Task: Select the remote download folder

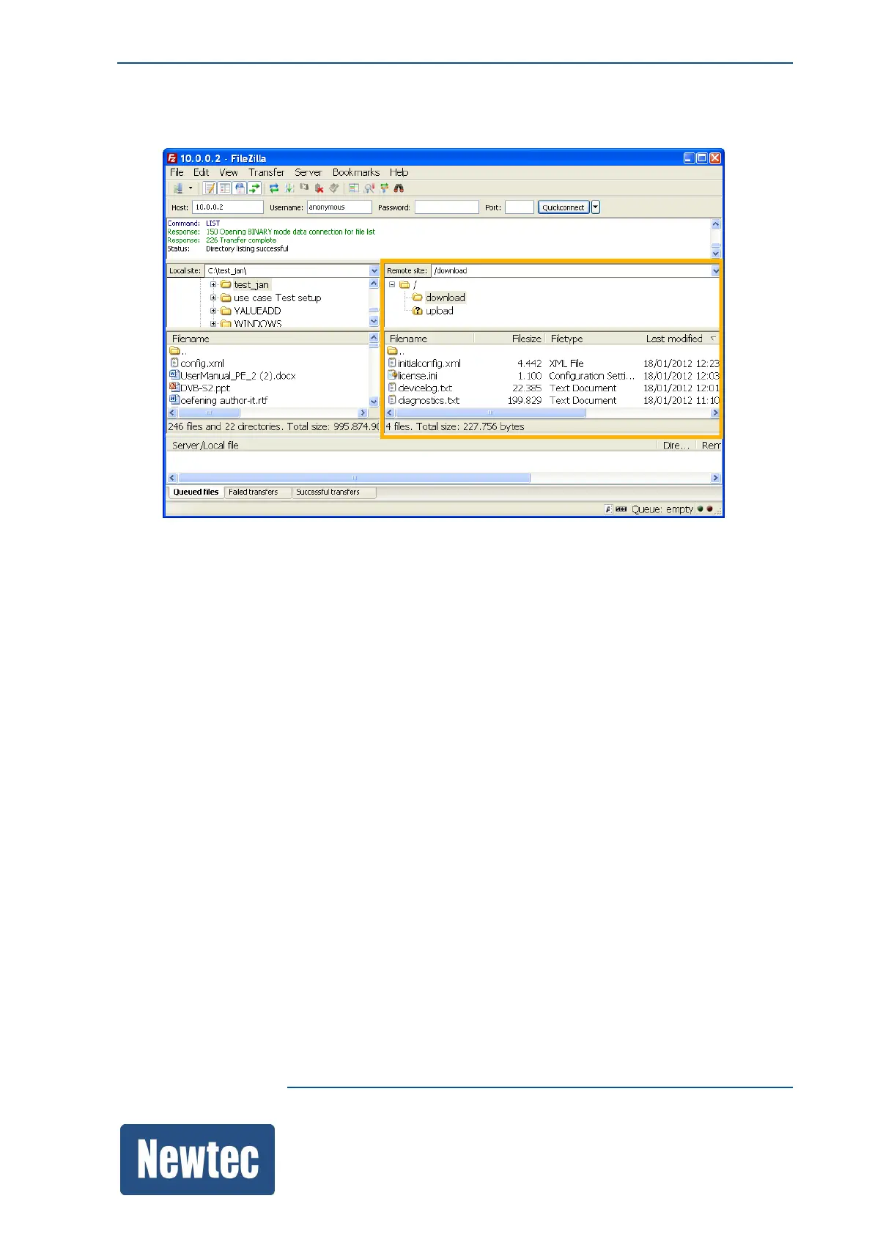Action: [445, 298]
